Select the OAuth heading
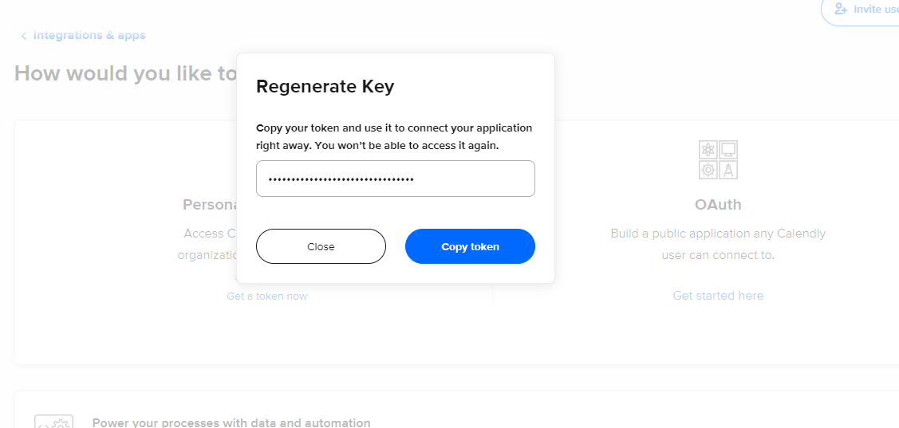This screenshot has width=899, height=428. click(x=719, y=205)
